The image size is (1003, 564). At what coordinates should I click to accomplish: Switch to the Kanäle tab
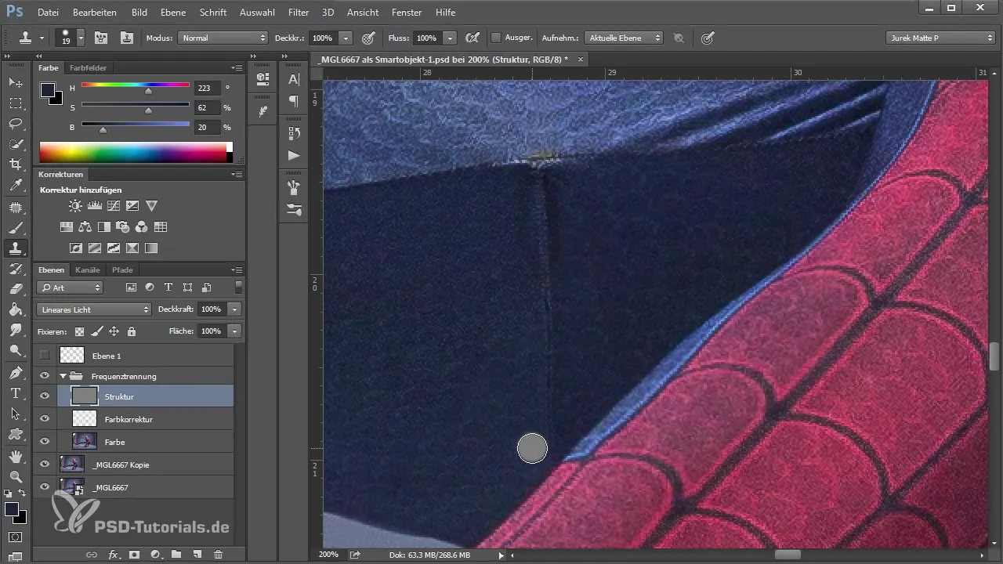pos(88,269)
